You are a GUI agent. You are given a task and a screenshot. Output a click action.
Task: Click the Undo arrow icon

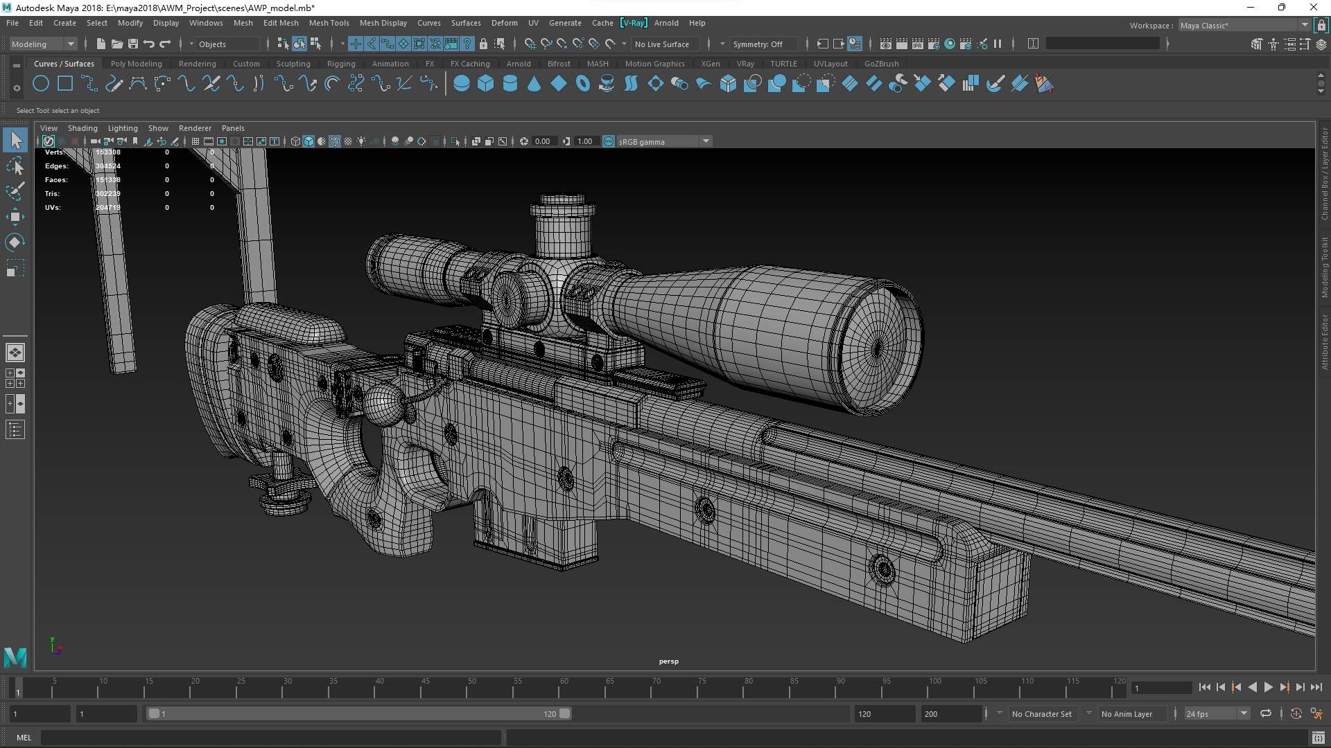pyautogui.click(x=148, y=44)
